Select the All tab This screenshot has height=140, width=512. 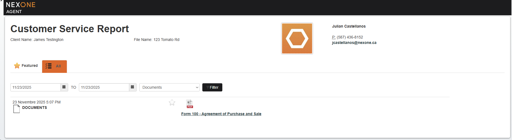pos(54,66)
